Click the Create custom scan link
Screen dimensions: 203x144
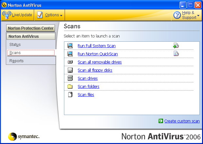[182, 121]
